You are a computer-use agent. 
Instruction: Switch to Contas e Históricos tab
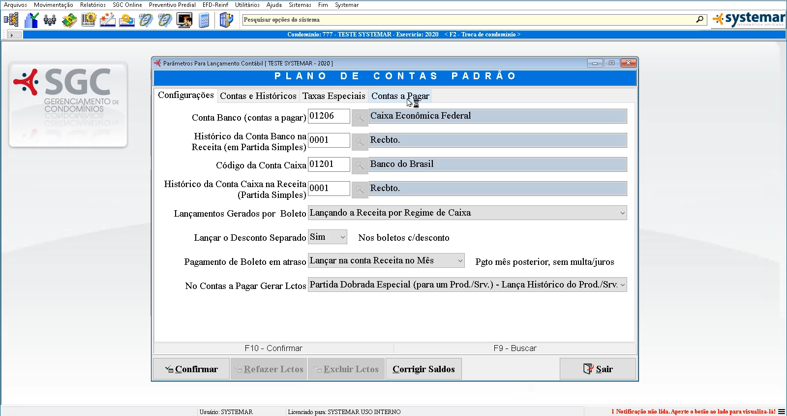[x=258, y=96]
